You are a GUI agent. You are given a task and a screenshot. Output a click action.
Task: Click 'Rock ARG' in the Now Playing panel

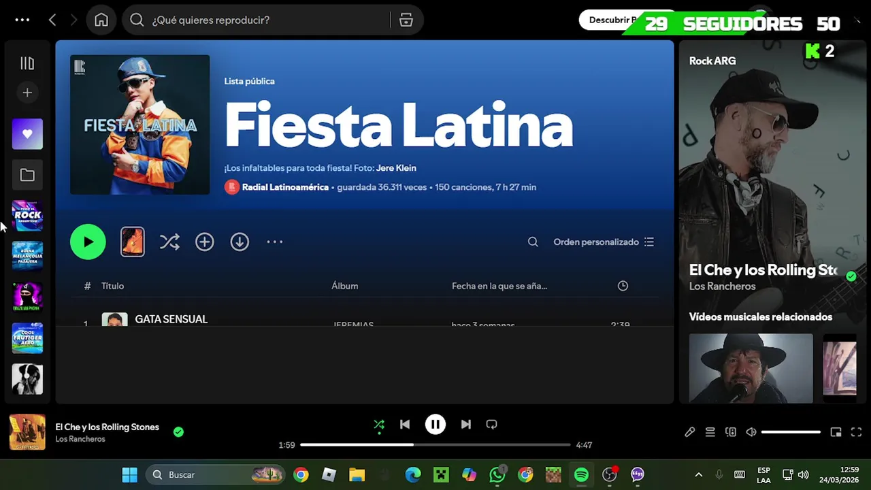(712, 61)
